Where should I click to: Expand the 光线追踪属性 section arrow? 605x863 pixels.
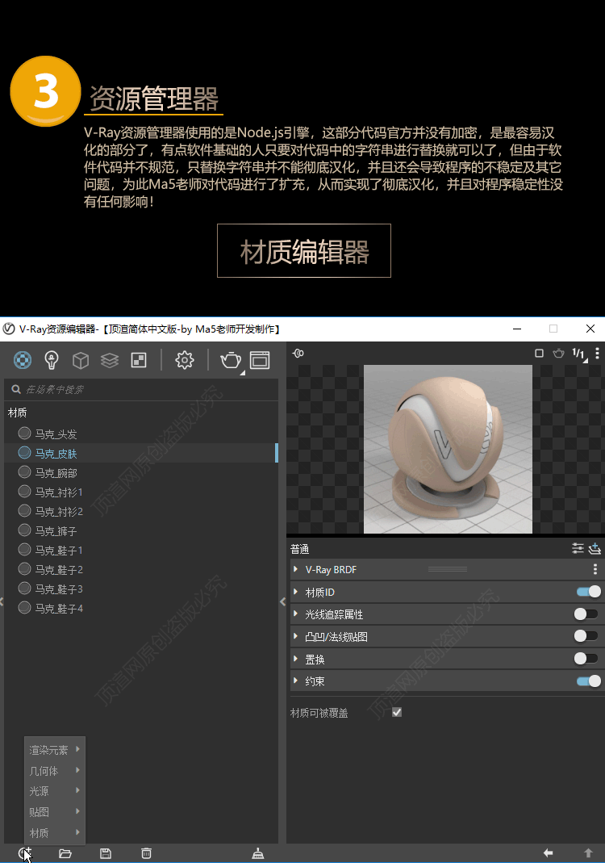296,614
